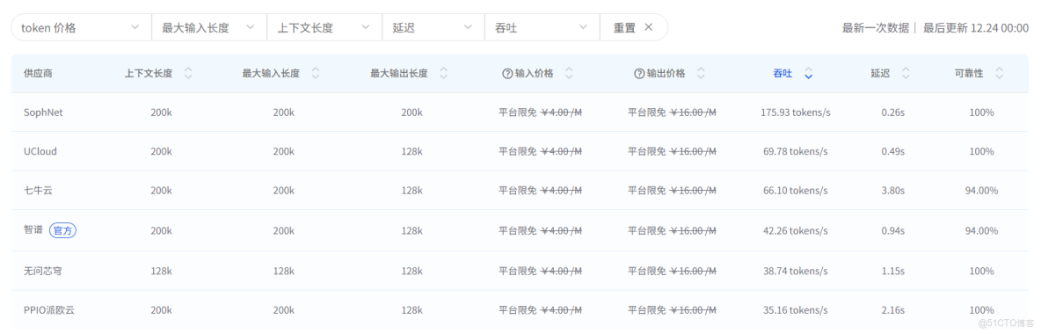
Task: Sort by 最大输出长度 column arrows
Action: tap(443, 74)
